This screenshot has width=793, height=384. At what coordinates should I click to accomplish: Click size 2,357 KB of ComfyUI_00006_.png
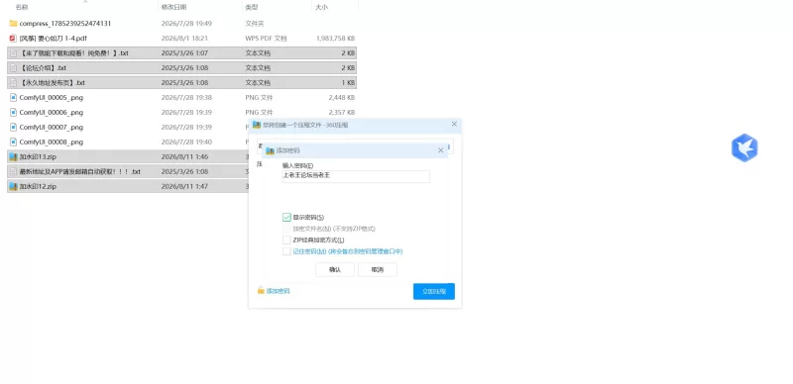point(341,112)
